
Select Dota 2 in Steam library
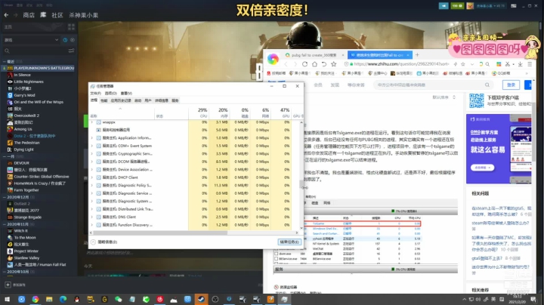(34, 136)
